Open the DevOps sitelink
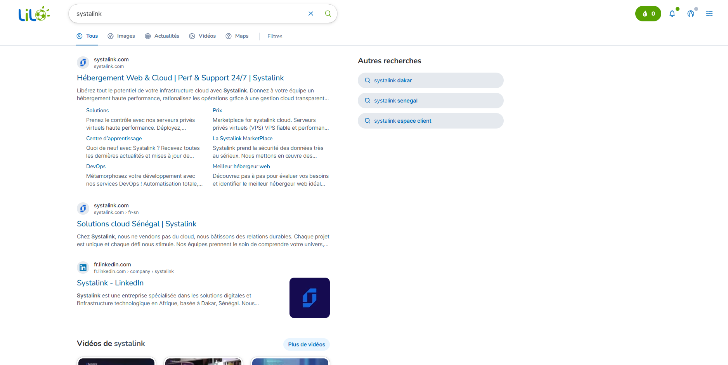Image resolution: width=728 pixels, height=365 pixels. point(96,166)
